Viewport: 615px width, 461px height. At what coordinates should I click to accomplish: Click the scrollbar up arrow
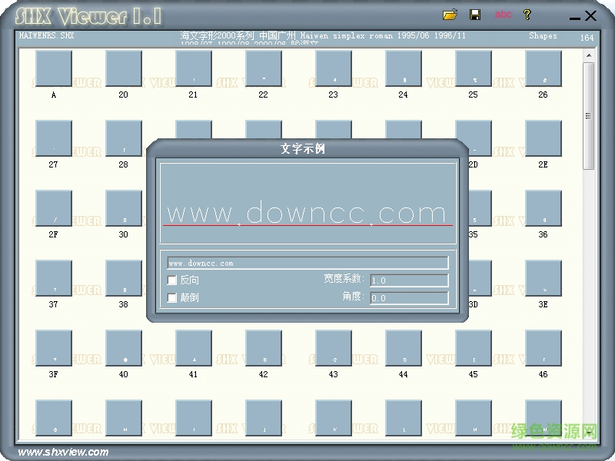589,55
